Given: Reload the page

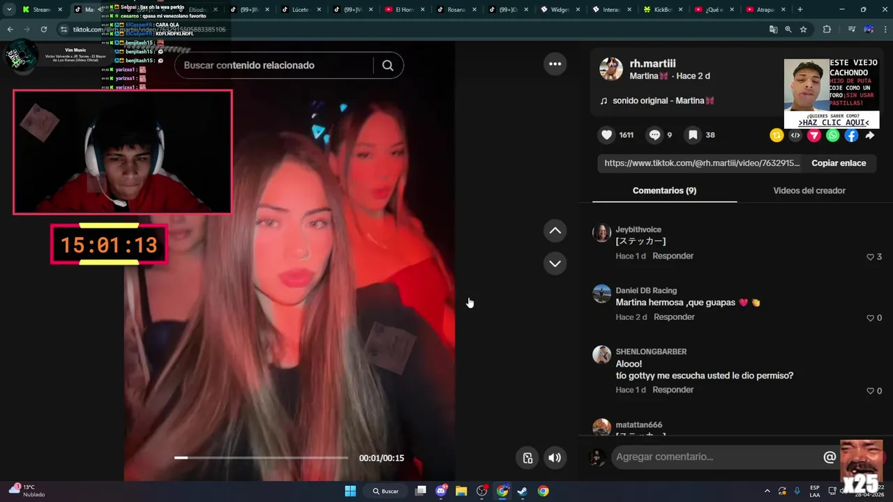Looking at the screenshot, I should (43, 29).
